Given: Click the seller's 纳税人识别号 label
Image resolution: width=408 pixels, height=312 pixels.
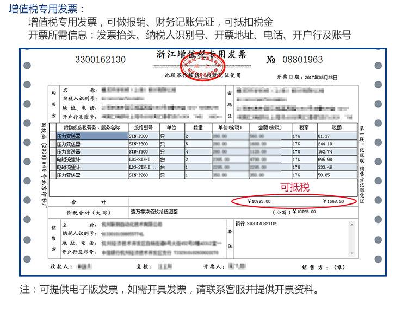Looking at the screenshot, I should 79,234.
